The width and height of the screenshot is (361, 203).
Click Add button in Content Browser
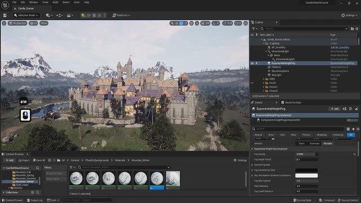tap(10, 160)
